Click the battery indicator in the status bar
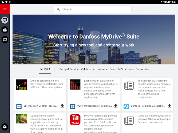 [169, 2]
